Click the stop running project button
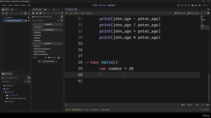This screenshot has height=118, width=211. 185,5
